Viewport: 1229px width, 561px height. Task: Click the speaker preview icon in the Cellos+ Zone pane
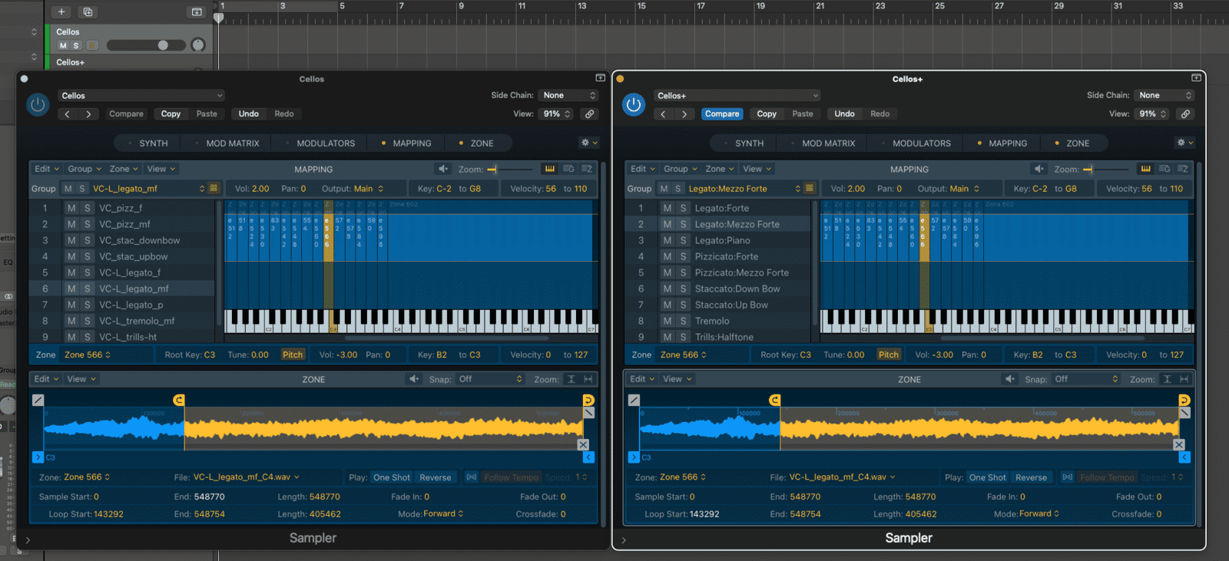coord(1010,379)
